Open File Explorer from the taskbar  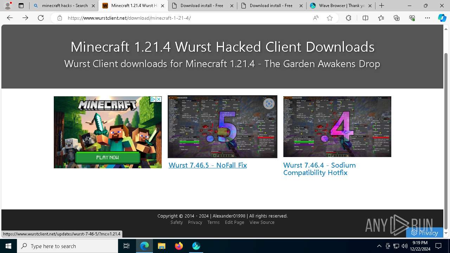(x=161, y=246)
